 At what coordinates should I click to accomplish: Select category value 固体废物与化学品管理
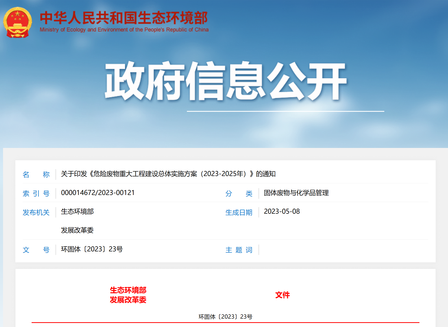[296, 193]
